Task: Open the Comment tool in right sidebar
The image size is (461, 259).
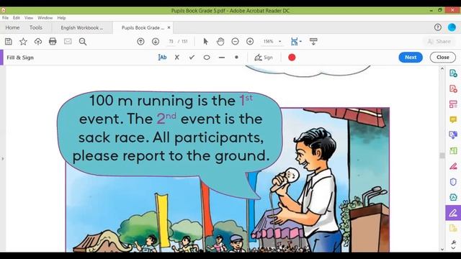Action: 453,119
